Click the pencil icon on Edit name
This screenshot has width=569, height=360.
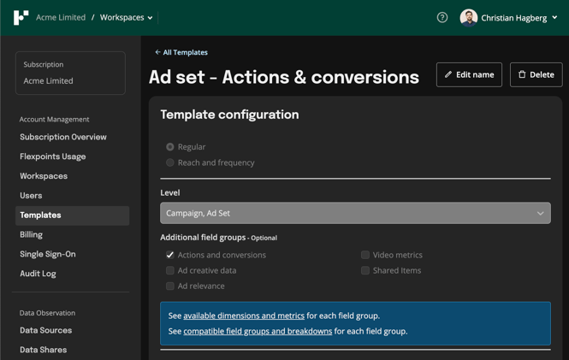pos(448,74)
